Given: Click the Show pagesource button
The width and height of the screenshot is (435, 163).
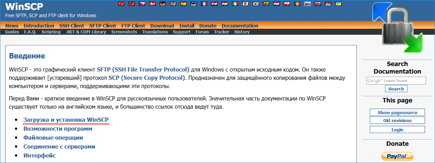Looking at the screenshot, I should click(x=397, y=113).
